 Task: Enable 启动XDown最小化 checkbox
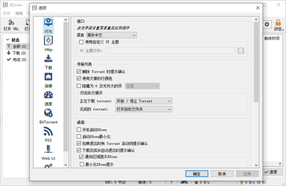tap(79, 136)
